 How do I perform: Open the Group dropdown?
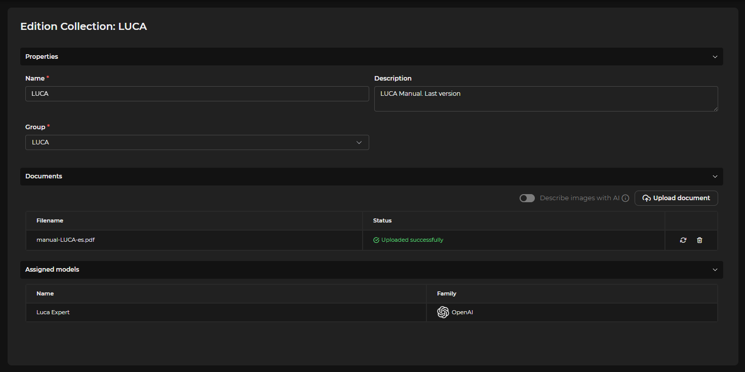tap(197, 142)
